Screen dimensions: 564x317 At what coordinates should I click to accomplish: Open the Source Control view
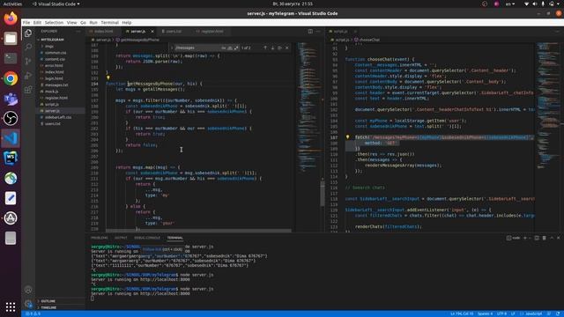click(28, 61)
